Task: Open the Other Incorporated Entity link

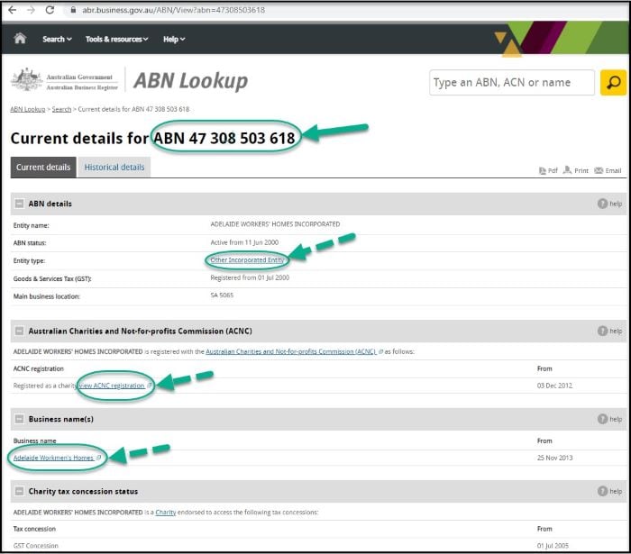Action: (x=247, y=260)
